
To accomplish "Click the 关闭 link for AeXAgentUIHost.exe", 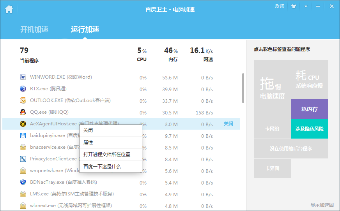I will tap(228, 124).
